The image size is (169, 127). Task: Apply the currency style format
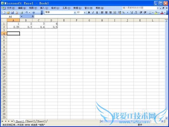119,12
